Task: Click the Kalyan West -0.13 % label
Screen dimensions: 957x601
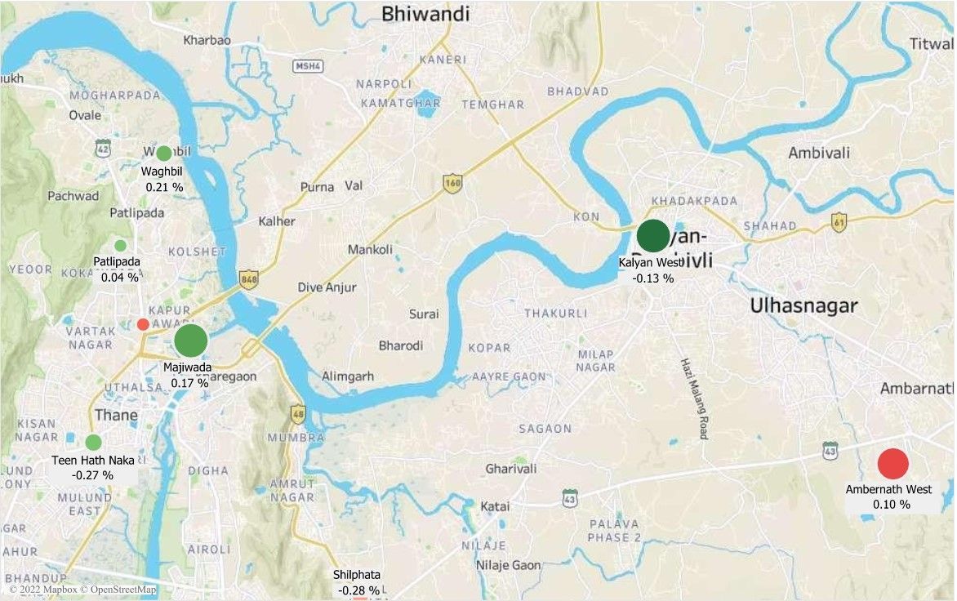Action: click(x=652, y=270)
